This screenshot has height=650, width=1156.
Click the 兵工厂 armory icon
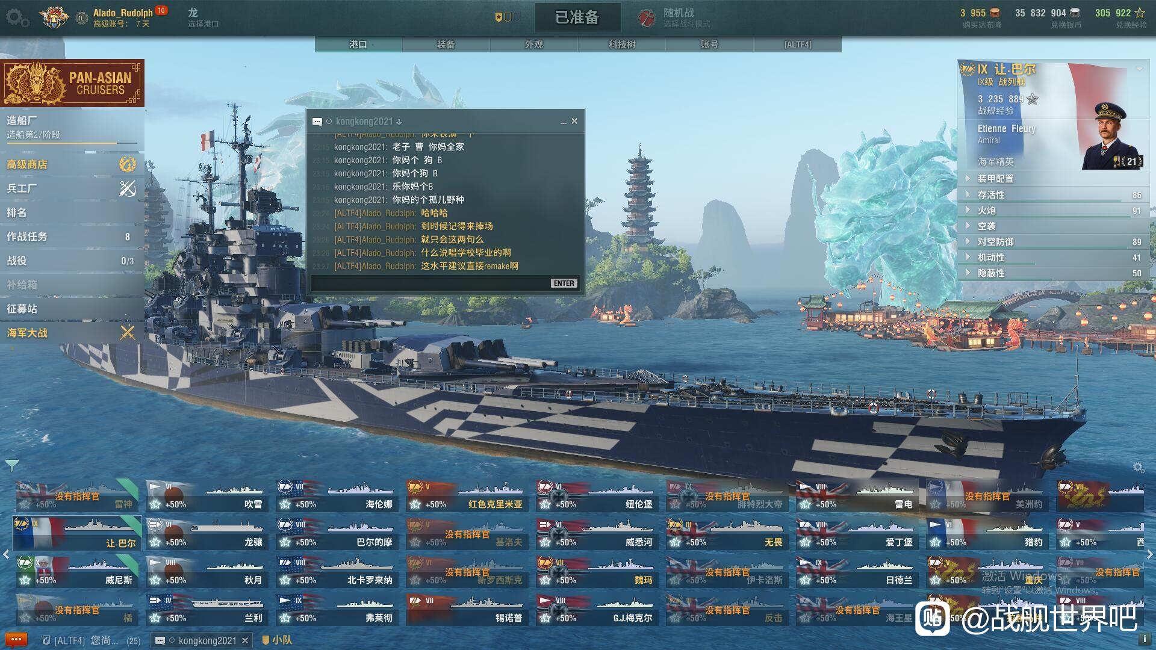(x=127, y=188)
